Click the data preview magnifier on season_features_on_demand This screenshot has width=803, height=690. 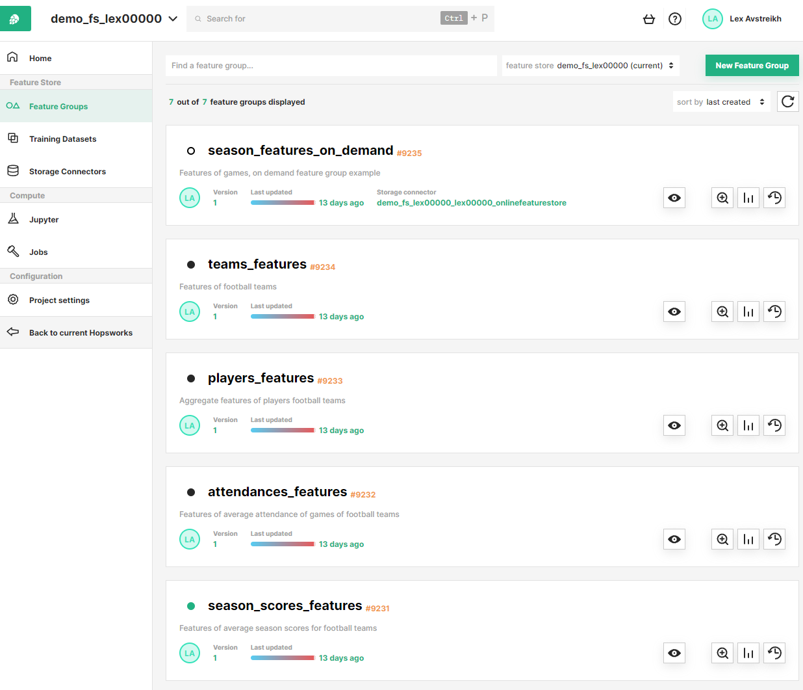(722, 198)
